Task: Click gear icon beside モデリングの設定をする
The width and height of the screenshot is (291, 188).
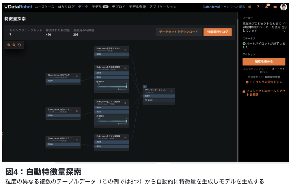Action: coord(247,82)
